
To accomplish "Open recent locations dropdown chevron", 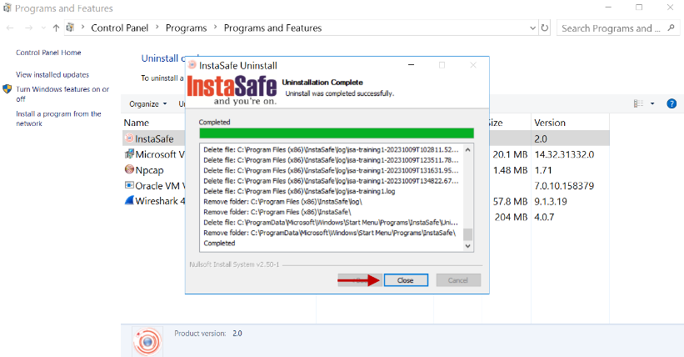I will pyautogui.click(x=43, y=28).
